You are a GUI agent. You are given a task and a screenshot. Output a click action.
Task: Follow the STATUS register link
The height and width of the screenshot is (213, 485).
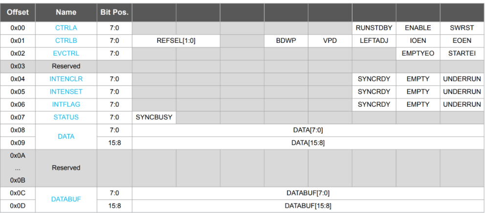[66, 117]
